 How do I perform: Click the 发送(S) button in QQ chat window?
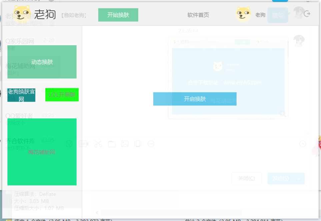coord(280,178)
